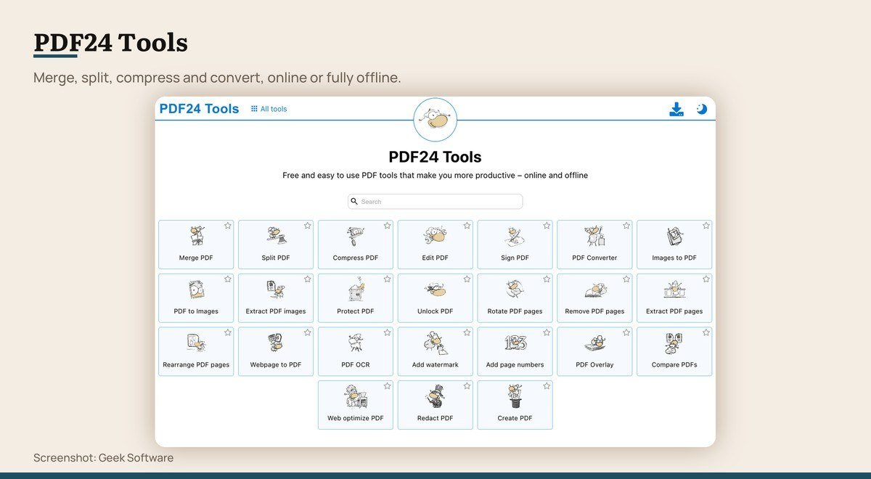
Task: Open the Compare PDFs tool icon
Action: coord(674,343)
